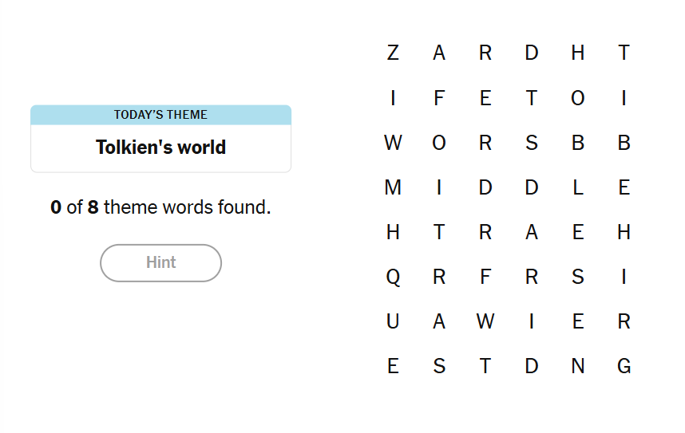Select the letter S between R and B
The width and height of the screenshot is (685, 433).
[532, 143]
